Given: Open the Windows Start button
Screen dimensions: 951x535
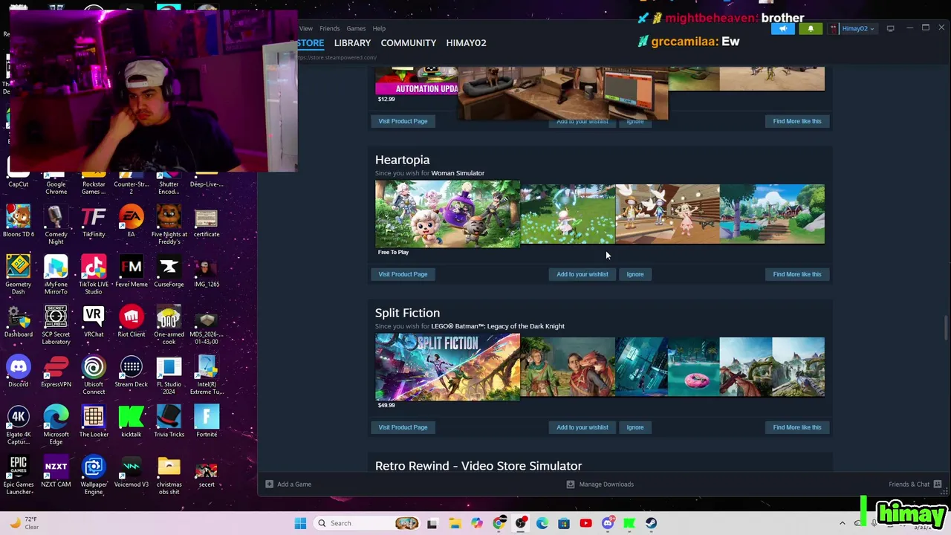Looking at the screenshot, I should [300, 523].
